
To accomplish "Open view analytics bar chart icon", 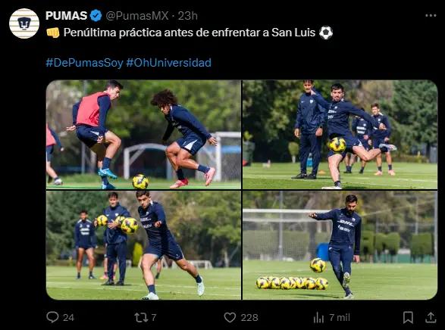I will 318,317.
